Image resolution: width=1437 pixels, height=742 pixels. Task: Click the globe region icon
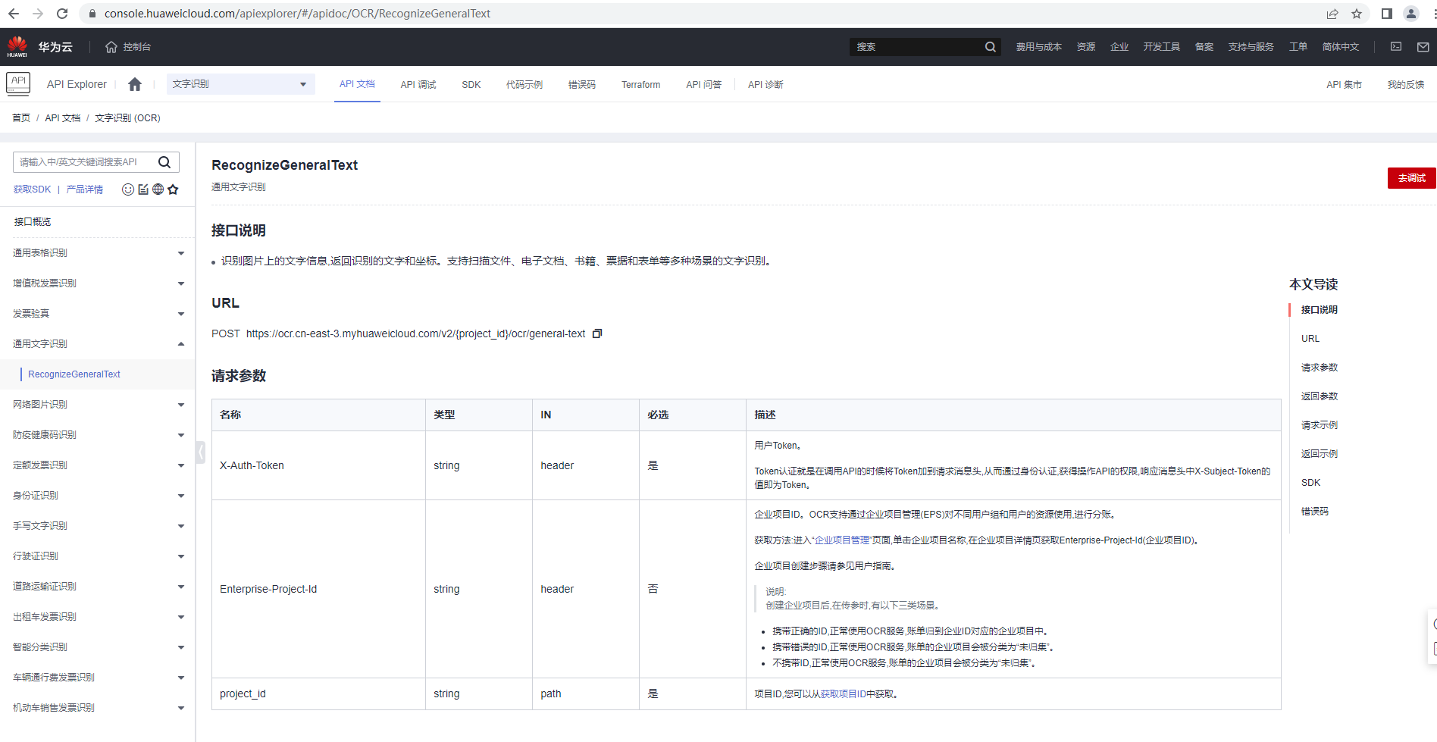[158, 189]
